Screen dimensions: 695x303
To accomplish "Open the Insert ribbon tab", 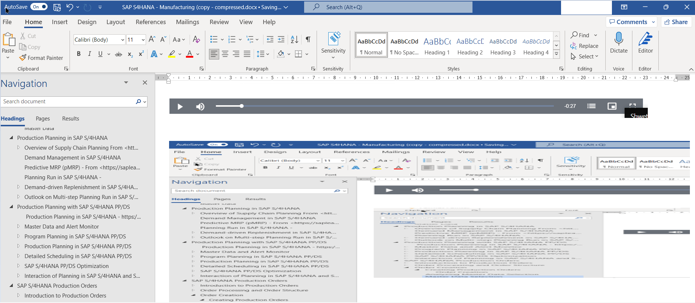I will pos(60,22).
